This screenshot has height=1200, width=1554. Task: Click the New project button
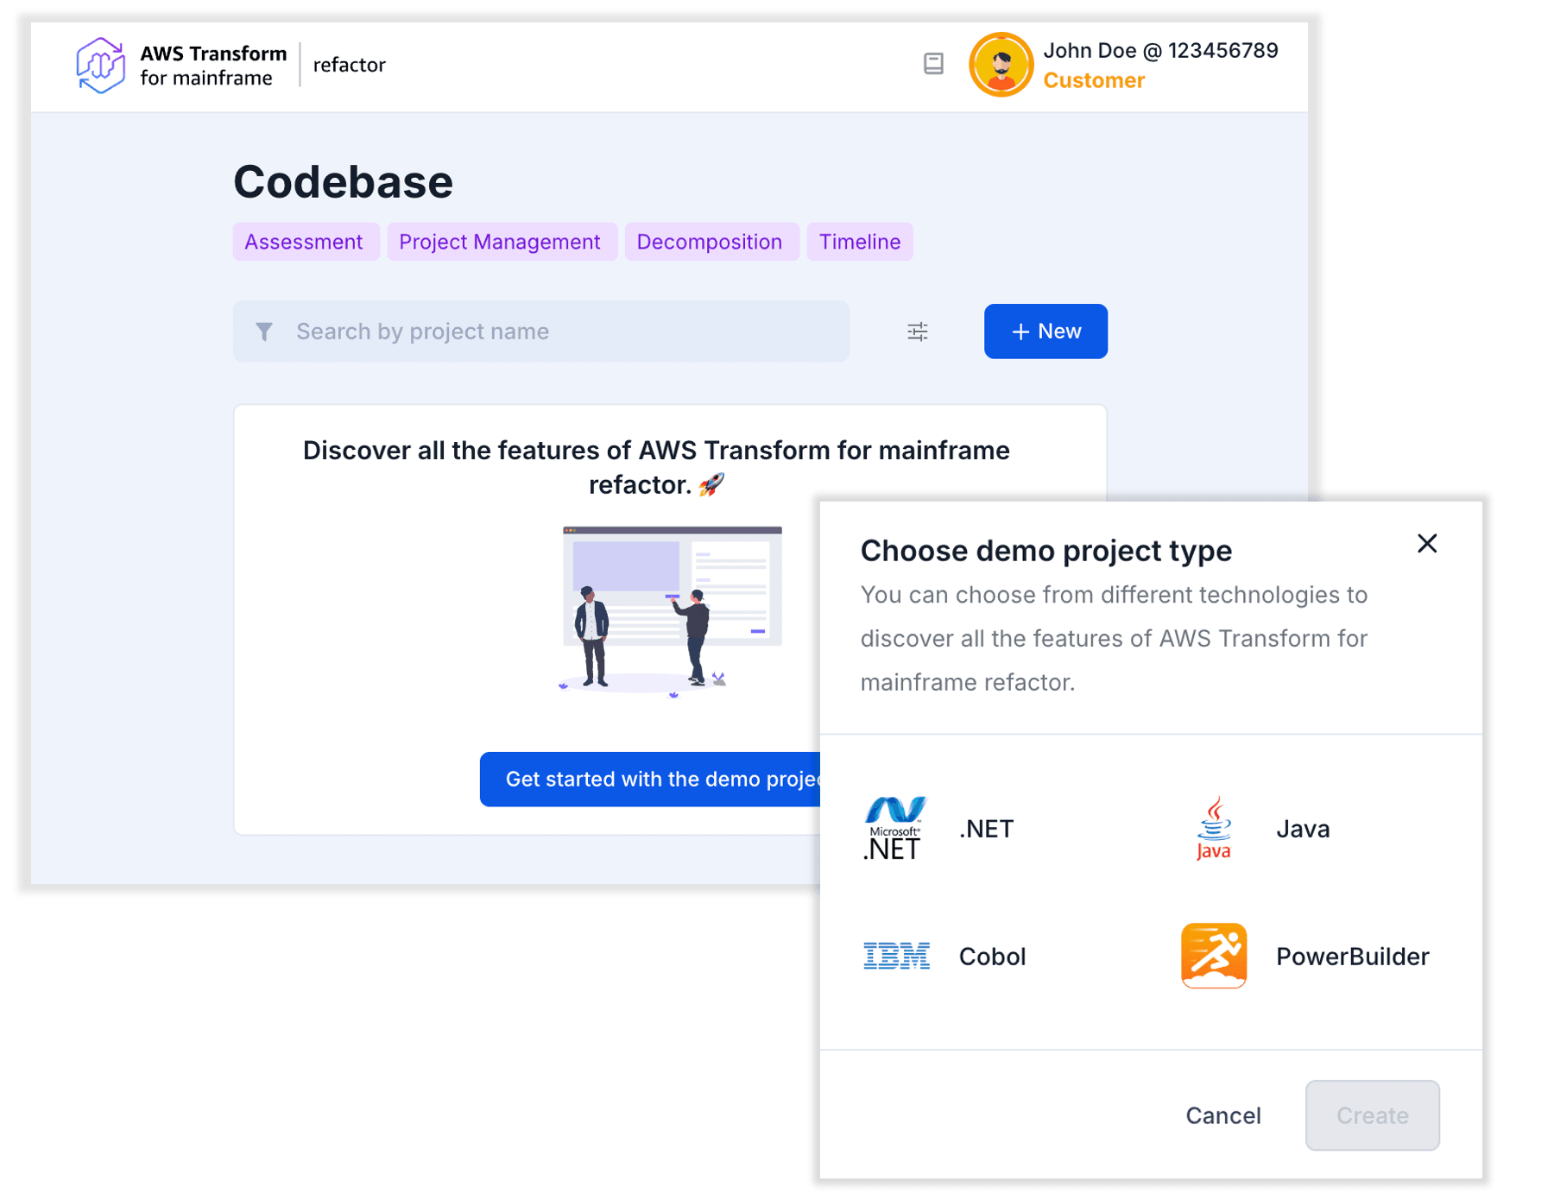[1045, 332]
